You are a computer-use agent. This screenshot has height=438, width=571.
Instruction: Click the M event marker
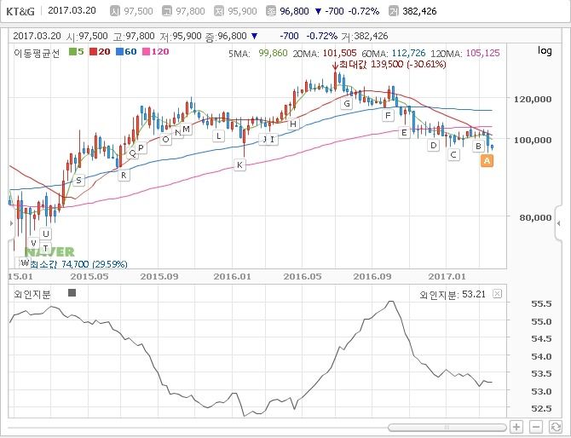click(186, 129)
